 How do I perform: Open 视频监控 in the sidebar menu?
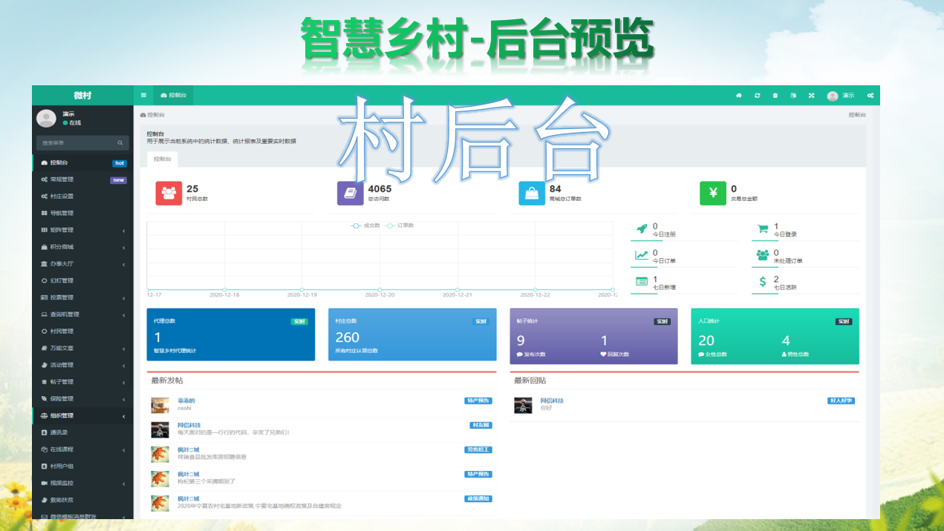tap(82, 483)
